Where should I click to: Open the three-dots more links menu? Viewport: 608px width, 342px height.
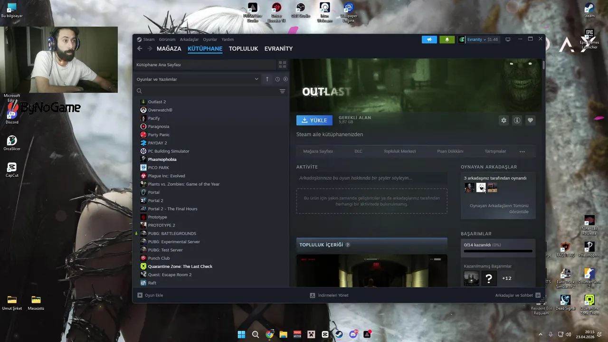[522, 152]
